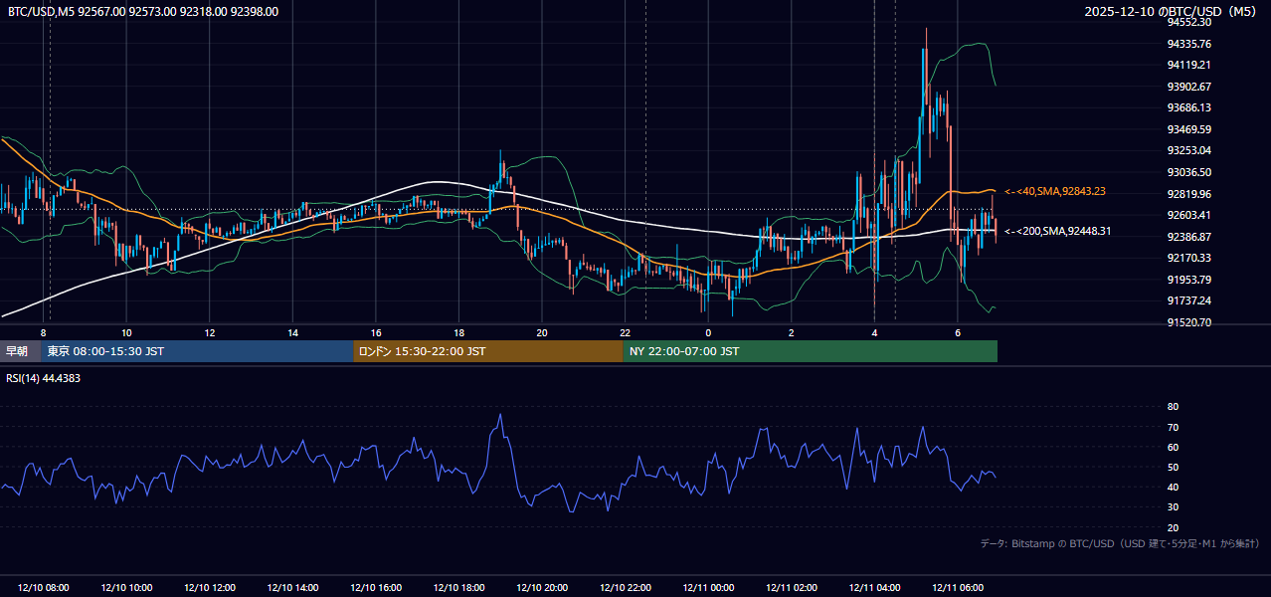Click RSI scale value 50
This screenshot has width=1271, height=597.
1173,467
